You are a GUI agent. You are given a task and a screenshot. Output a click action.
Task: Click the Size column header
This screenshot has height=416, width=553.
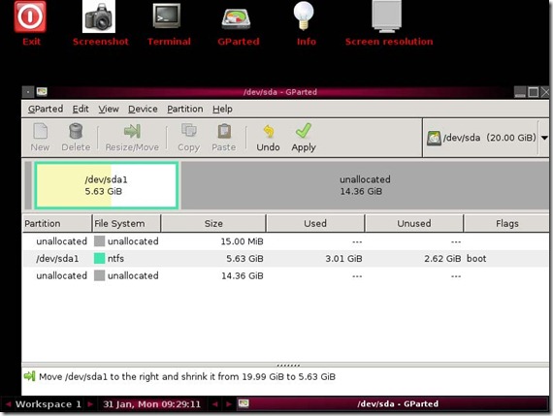(x=213, y=223)
